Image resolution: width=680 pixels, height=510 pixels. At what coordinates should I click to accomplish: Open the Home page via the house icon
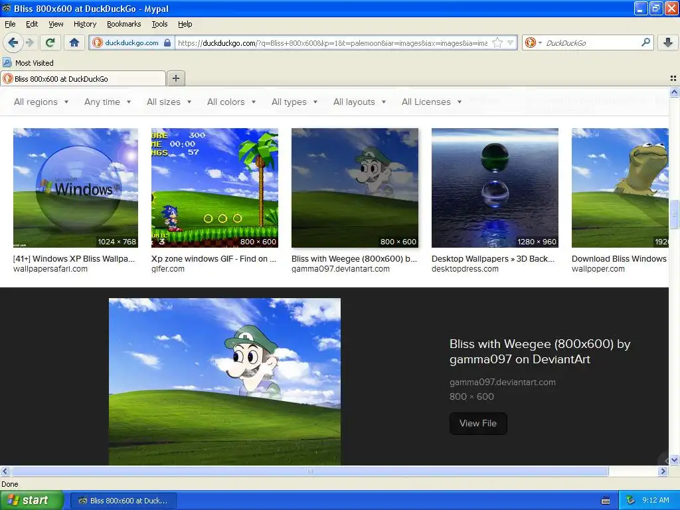[74, 42]
